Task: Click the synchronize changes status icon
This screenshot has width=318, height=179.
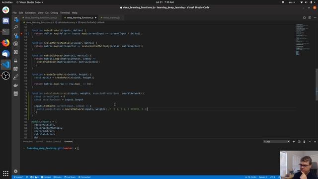Action: click(27, 177)
